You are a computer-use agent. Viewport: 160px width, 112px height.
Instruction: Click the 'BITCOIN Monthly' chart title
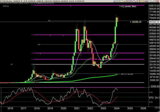point(6,1)
